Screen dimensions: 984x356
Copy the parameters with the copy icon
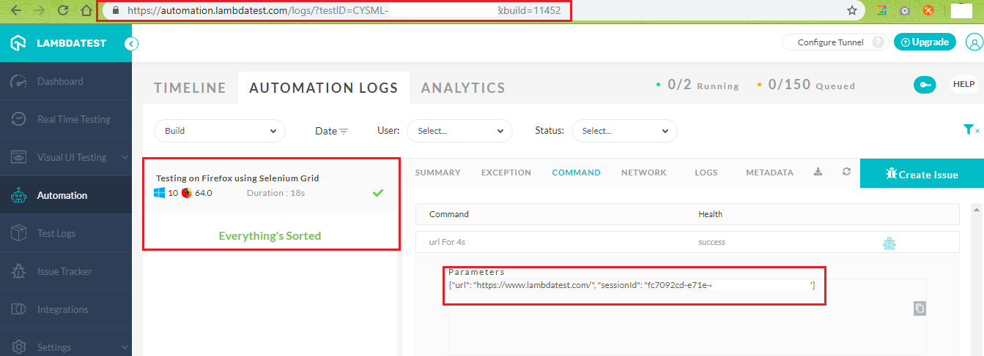click(920, 308)
